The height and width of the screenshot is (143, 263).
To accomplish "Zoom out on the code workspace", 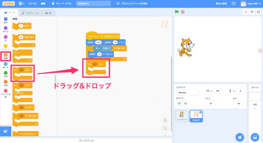I will 165,128.
